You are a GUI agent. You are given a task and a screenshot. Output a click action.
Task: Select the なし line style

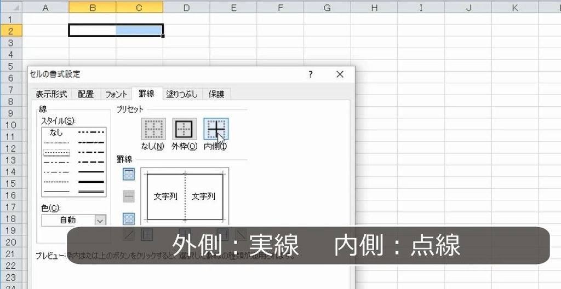tap(56, 132)
